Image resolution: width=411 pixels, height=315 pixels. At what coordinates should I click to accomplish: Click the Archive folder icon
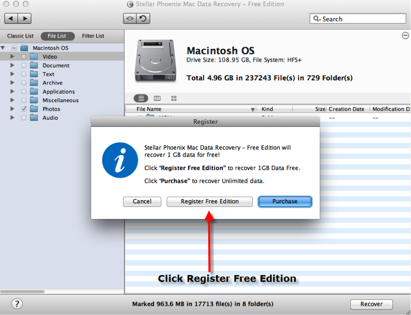pyautogui.click(x=34, y=83)
